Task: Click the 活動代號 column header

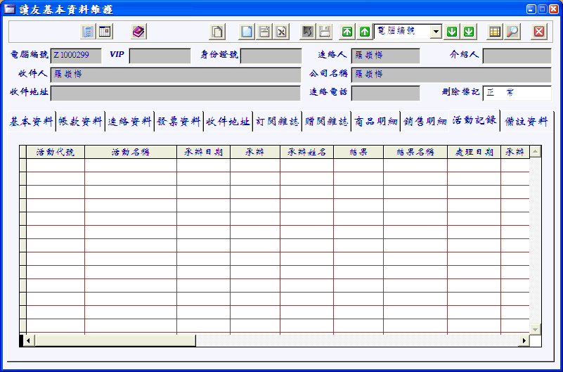Action: (56, 152)
